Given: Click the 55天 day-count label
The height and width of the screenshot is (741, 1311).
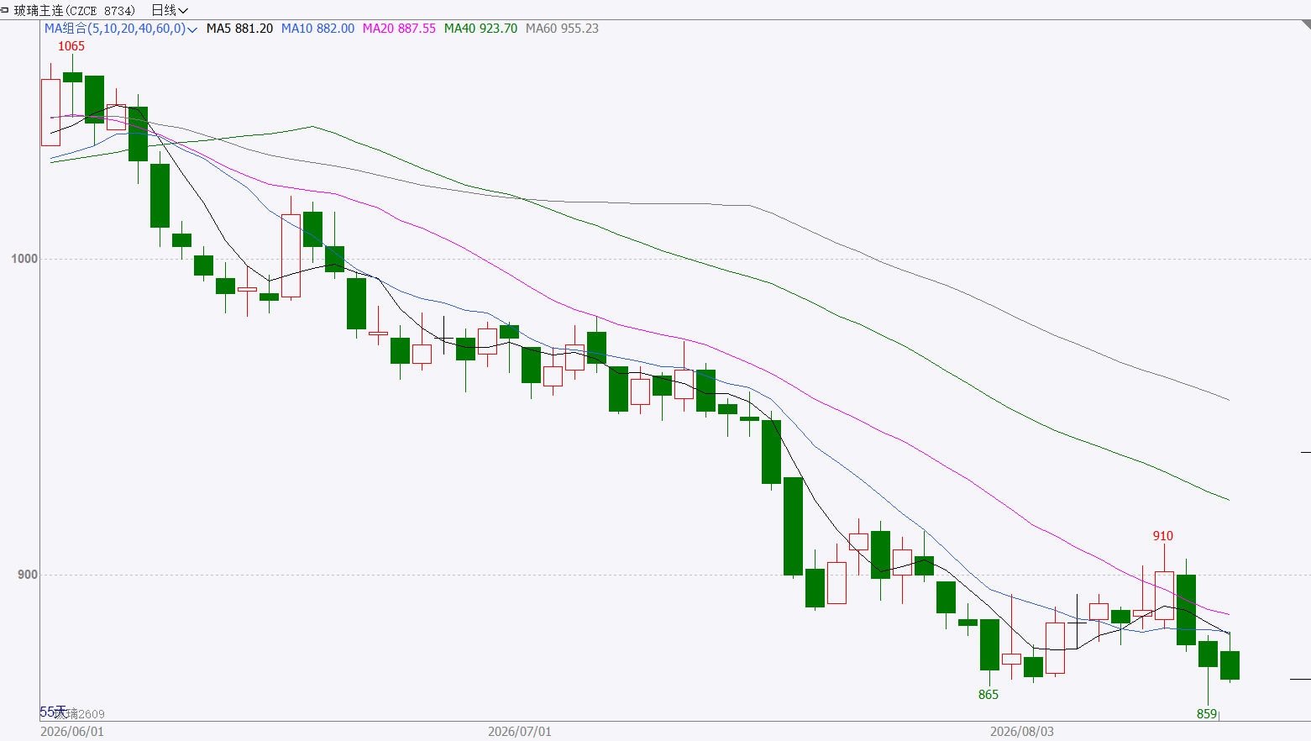Looking at the screenshot, I should tap(53, 712).
